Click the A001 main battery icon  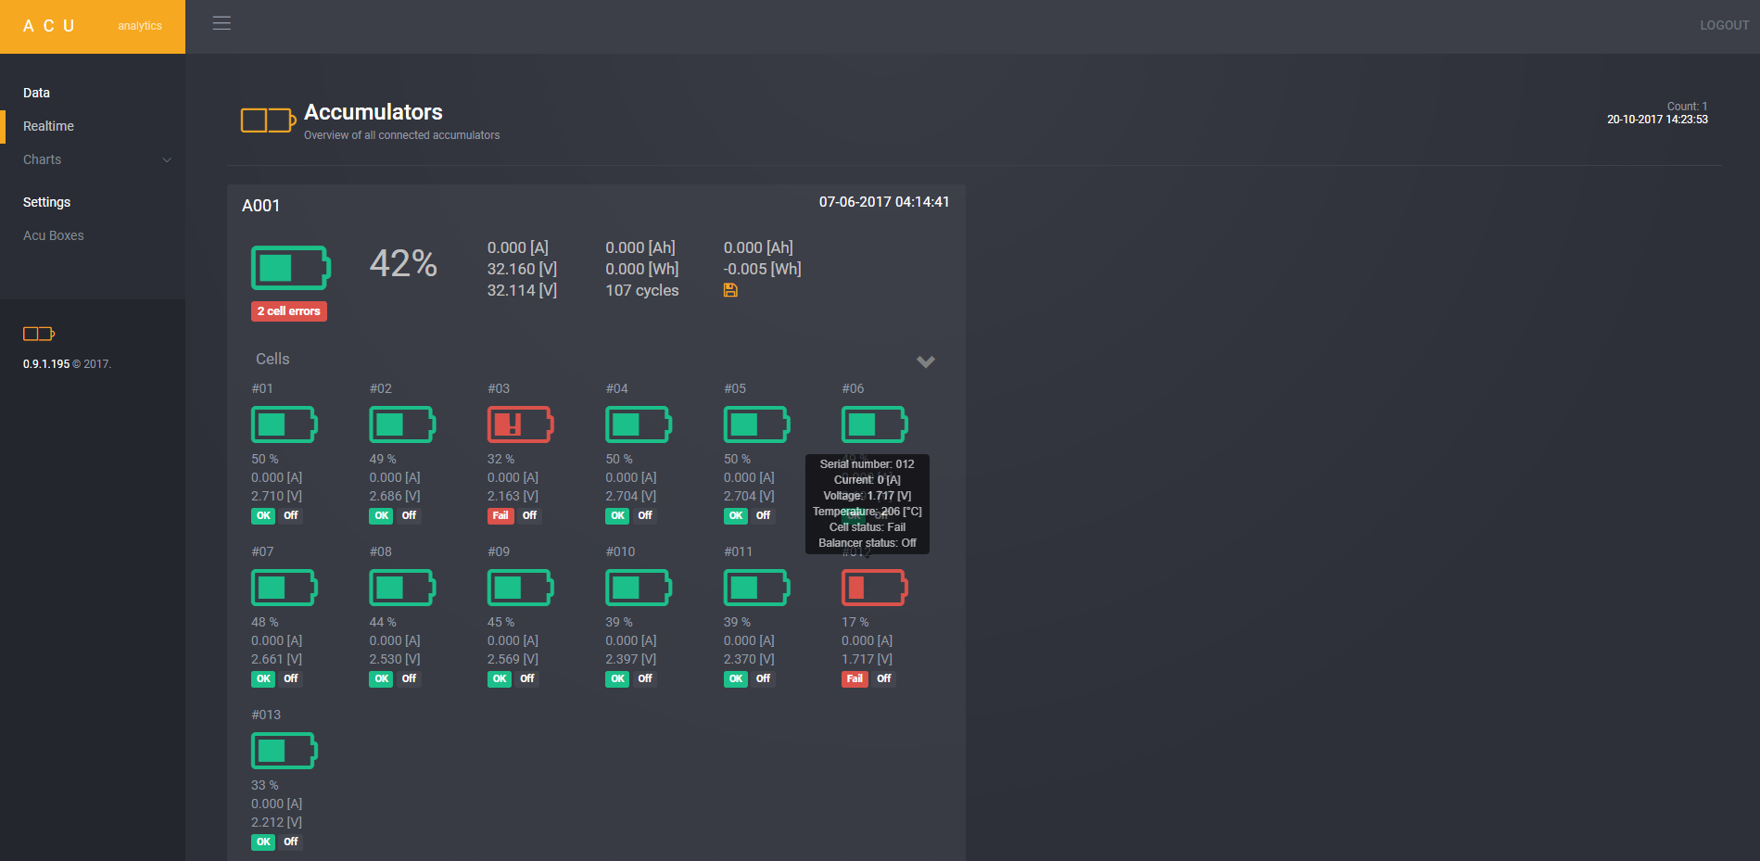(291, 268)
